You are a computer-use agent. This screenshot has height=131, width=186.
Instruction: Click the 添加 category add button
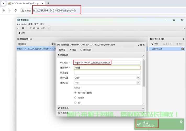coord(155,44)
